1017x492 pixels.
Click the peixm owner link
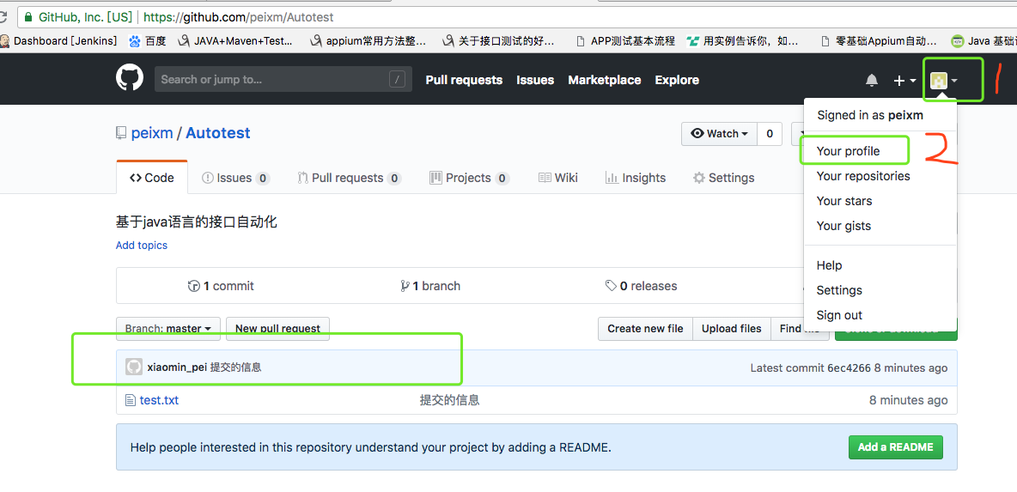(x=152, y=133)
